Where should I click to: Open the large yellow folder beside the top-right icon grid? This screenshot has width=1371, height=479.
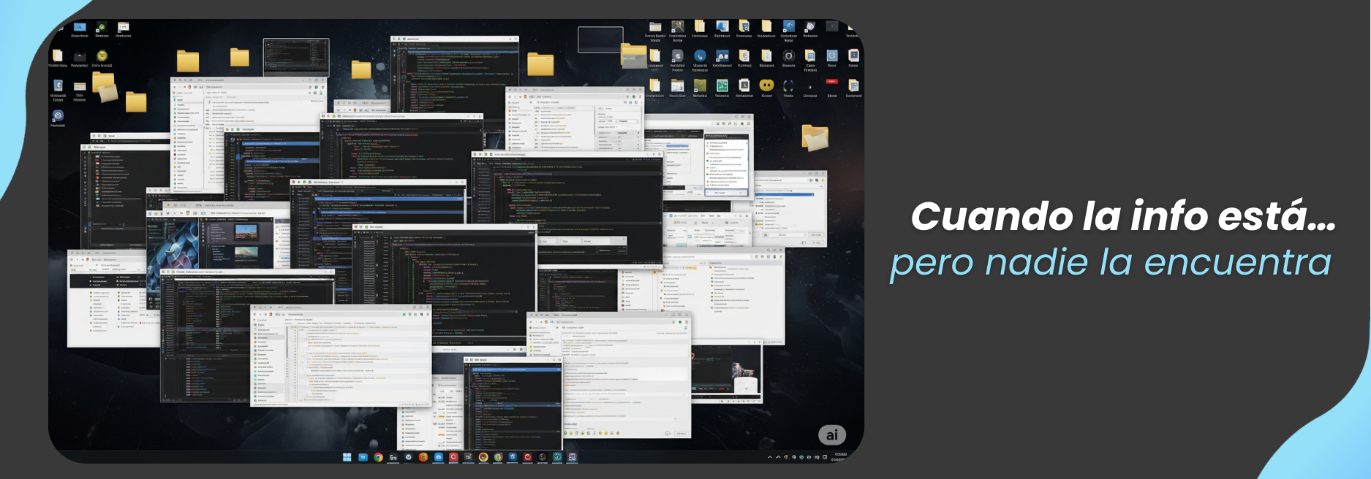[x=634, y=55]
